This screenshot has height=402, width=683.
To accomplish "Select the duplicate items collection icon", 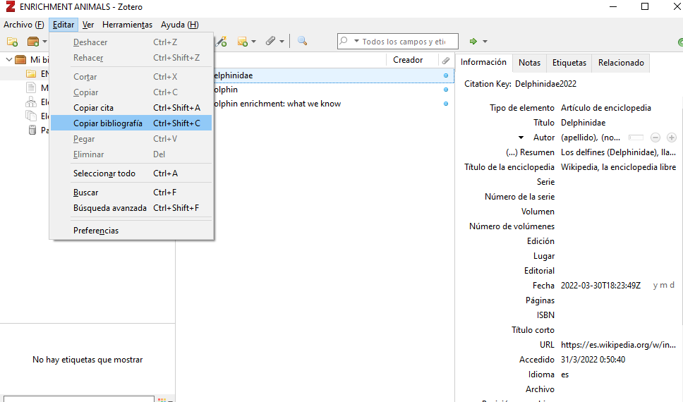I will [31, 102].
